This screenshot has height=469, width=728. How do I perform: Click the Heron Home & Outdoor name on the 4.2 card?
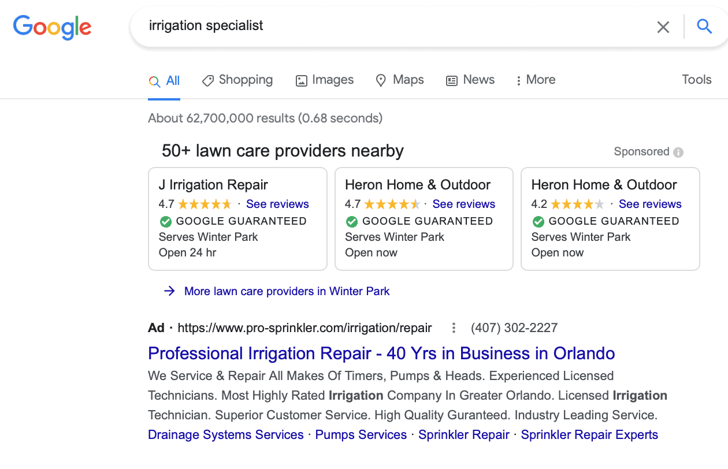click(x=604, y=185)
